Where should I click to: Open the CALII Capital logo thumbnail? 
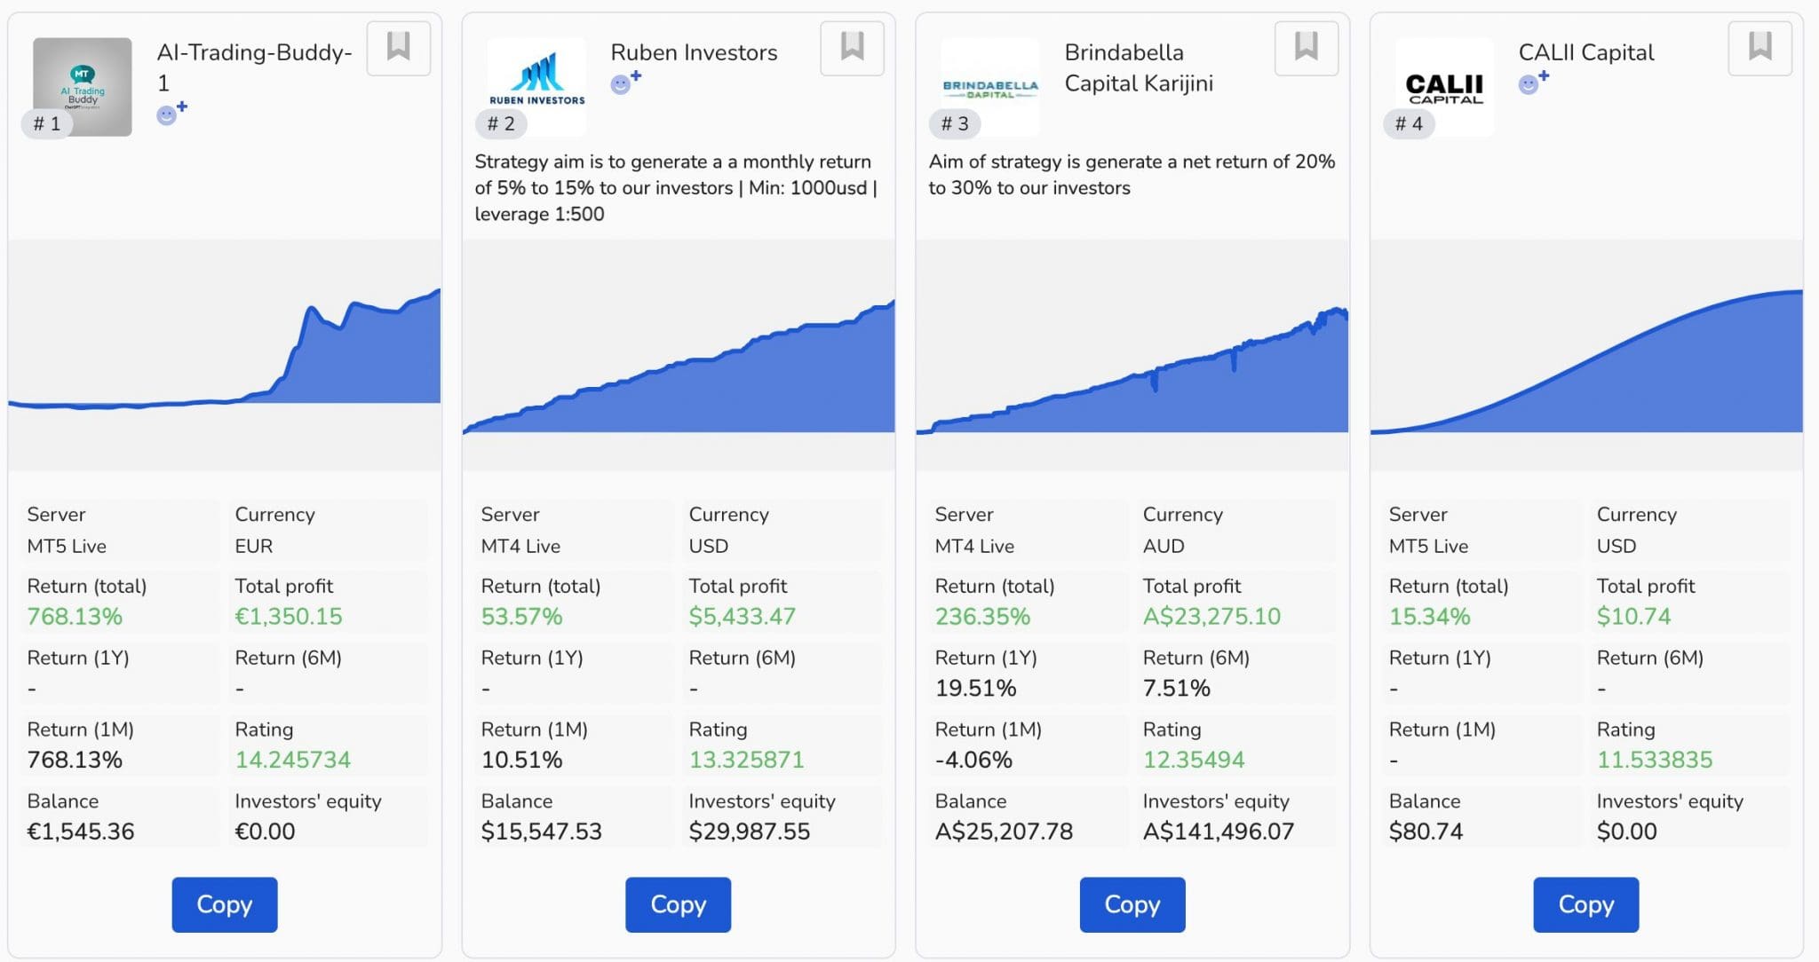point(1444,87)
